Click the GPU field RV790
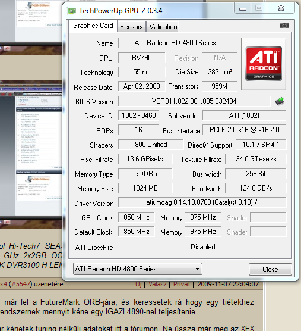 [x=142, y=58]
